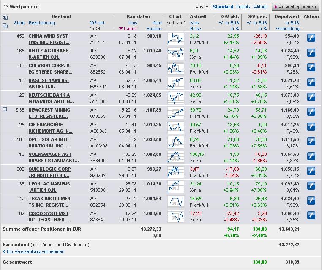Open the action icon in the Volkswagen AG row
The width and height of the screenshot is (322, 270).
click(x=311, y=157)
